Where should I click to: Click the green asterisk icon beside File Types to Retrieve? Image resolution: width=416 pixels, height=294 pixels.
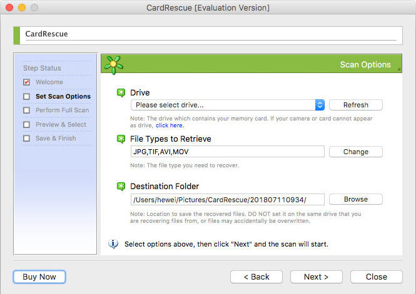pos(121,139)
